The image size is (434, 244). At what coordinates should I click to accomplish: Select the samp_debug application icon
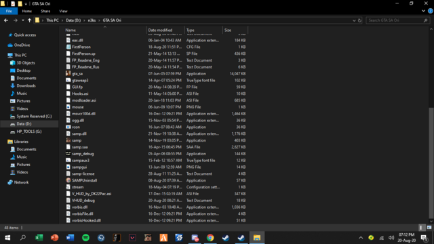pos(68,154)
